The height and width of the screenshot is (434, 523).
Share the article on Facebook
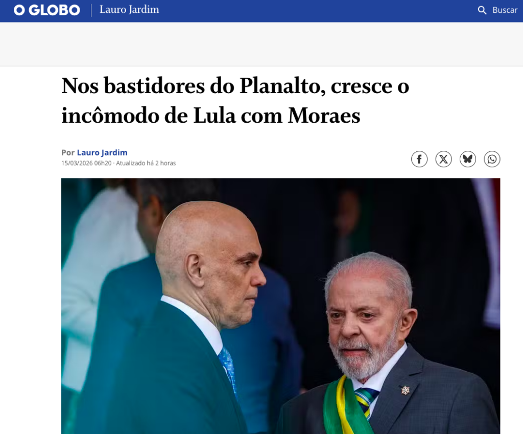[419, 159]
